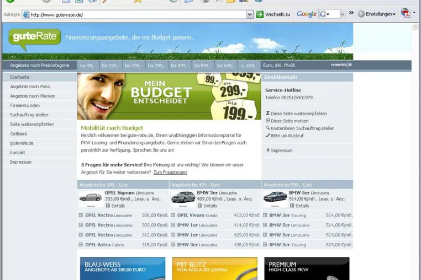Click the Details icon under BMW 5er 514,00
The height and width of the screenshot is (280, 421).
(292, 206)
